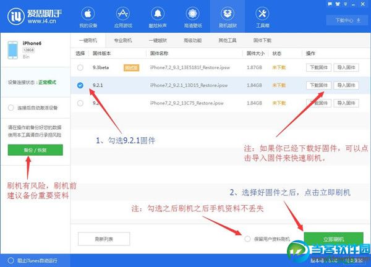Open the 下载中心 download center

coord(348,20)
